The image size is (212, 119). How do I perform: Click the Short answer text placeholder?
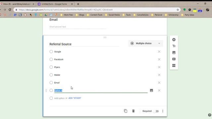[58, 27]
